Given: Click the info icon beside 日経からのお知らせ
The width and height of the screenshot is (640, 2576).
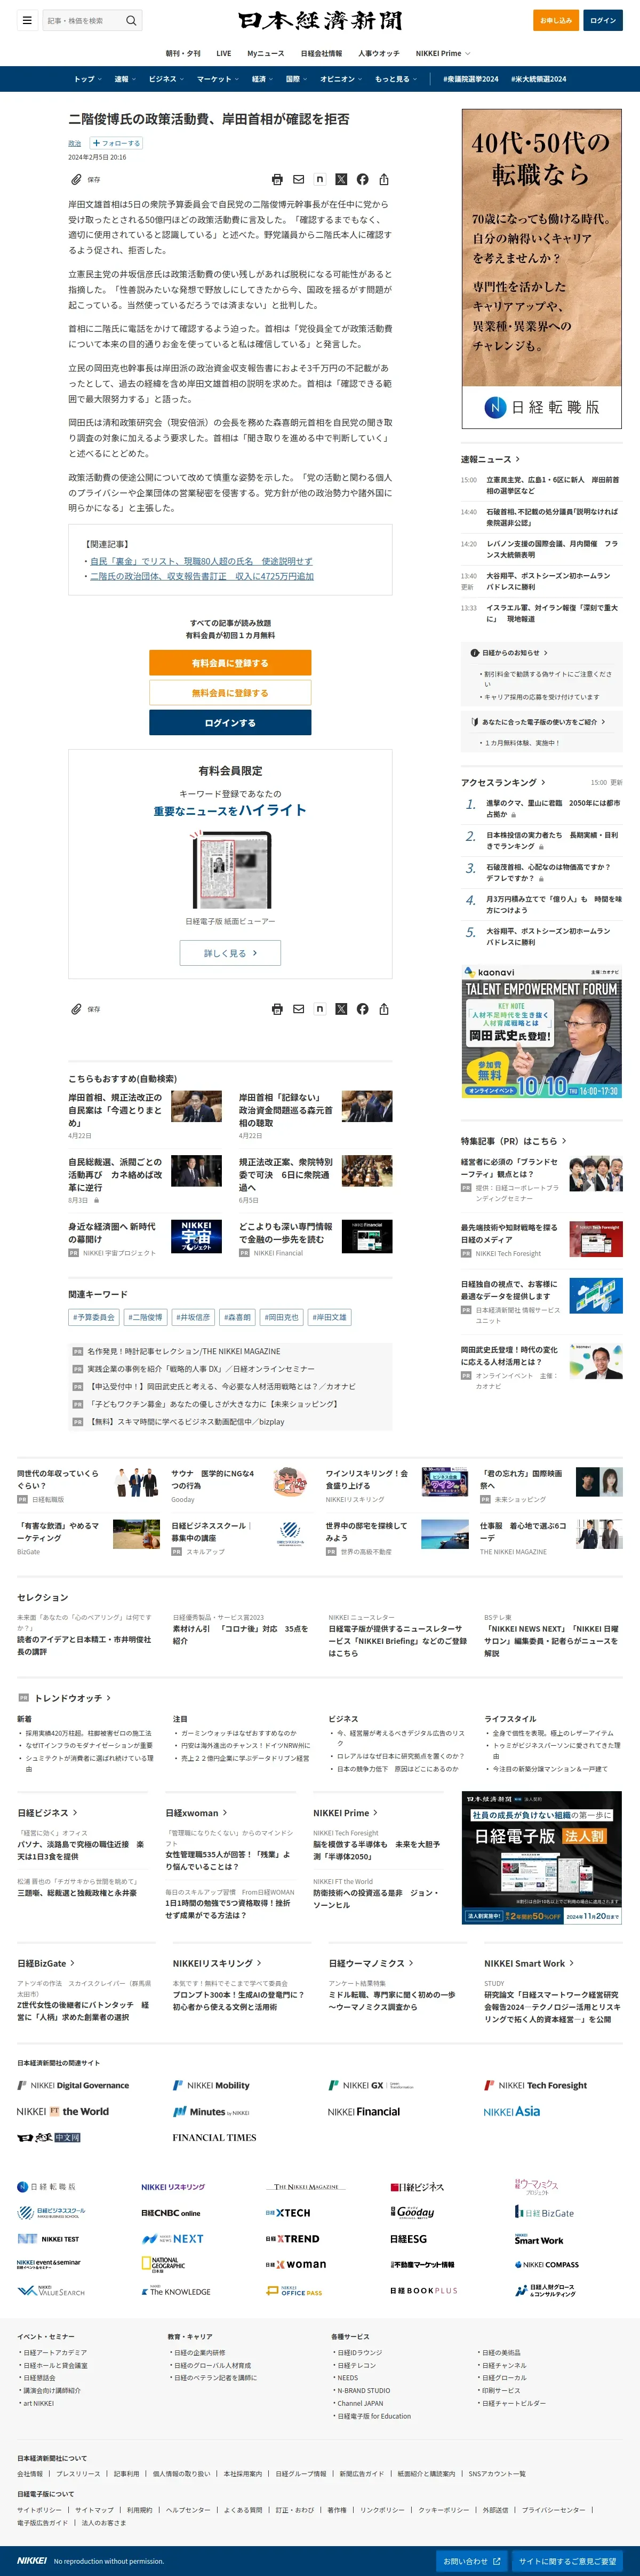Looking at the screenshot, I should pos(474,653).
